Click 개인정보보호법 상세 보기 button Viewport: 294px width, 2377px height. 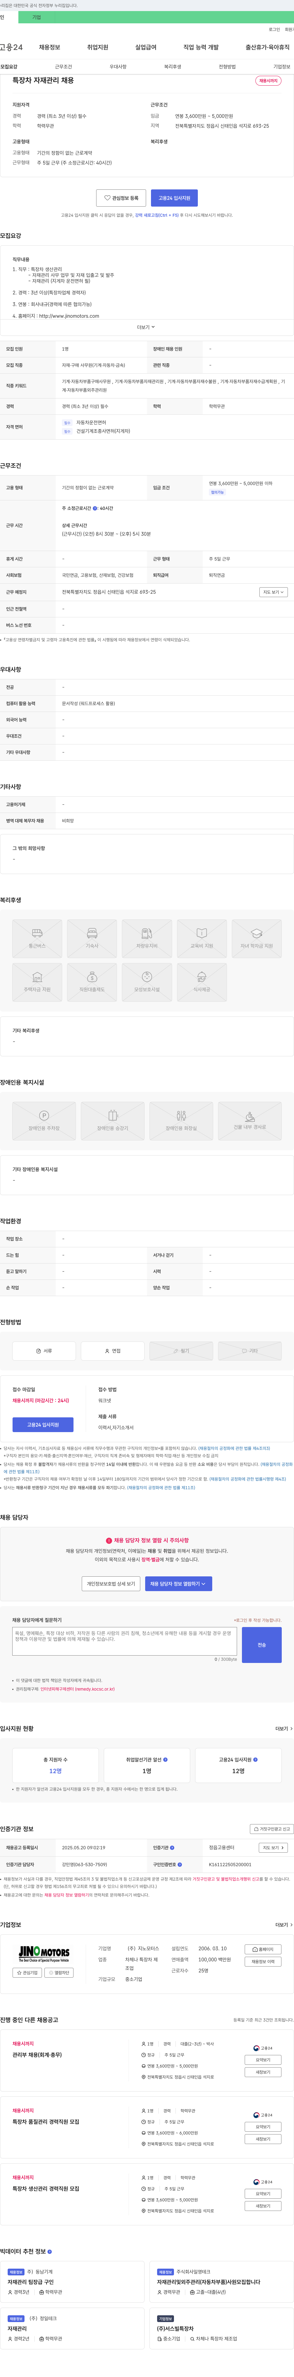[x=111, y=1583]
